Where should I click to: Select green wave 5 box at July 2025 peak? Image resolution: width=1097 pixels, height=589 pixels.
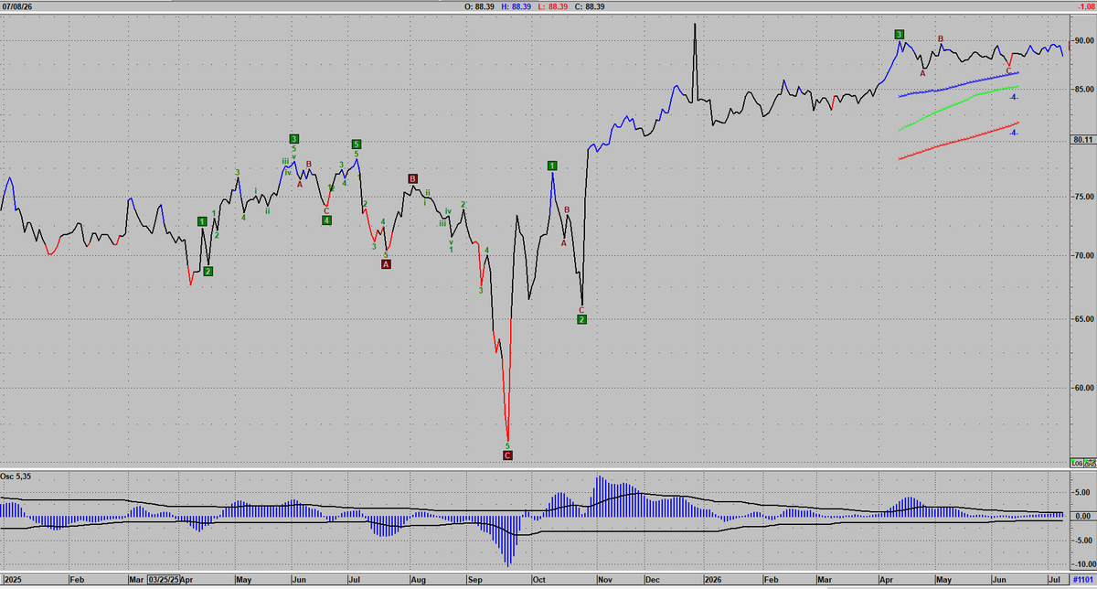coord(357,145)
